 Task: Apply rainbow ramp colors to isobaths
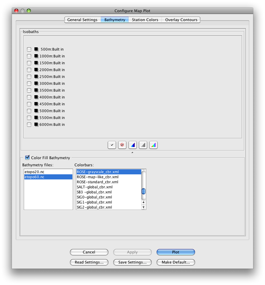(153, 145)
